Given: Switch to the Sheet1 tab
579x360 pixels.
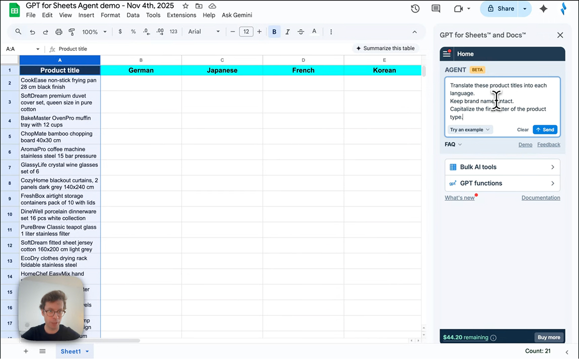Looking at the screenshot, I should click(70, 351).
